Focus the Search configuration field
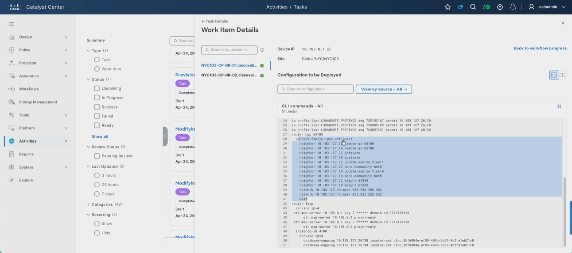This screenshot has width=572, height=253. pos(315,89)
